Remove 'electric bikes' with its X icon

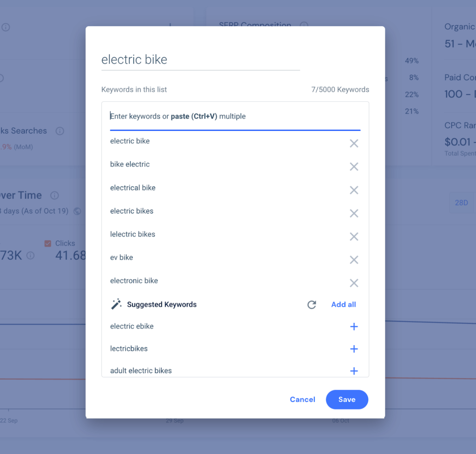click(354, 213)
